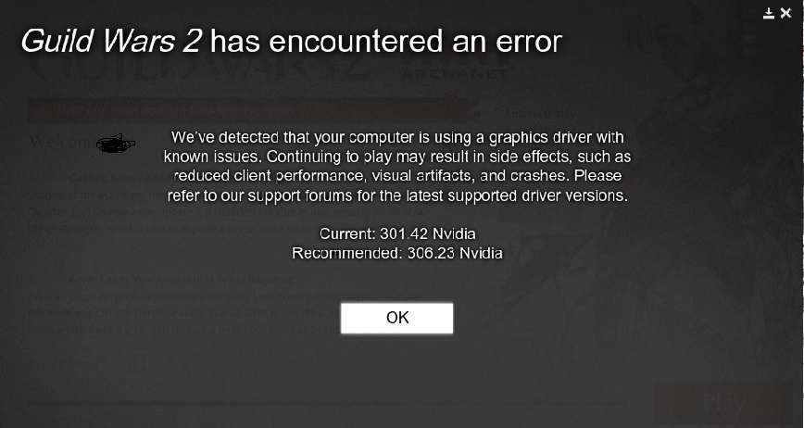Close the error dialog with the X icon
This screenshot has width=804, height=428.
(x=785, y=14)
